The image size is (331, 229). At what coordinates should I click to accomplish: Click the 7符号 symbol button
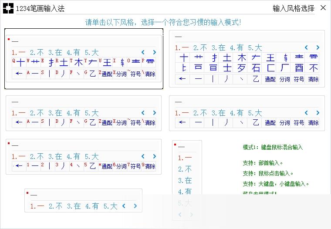click(134, 166)
